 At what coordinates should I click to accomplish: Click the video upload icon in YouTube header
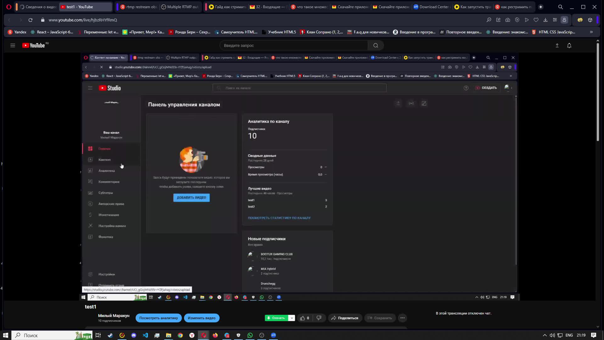click(x=557, y=45)
